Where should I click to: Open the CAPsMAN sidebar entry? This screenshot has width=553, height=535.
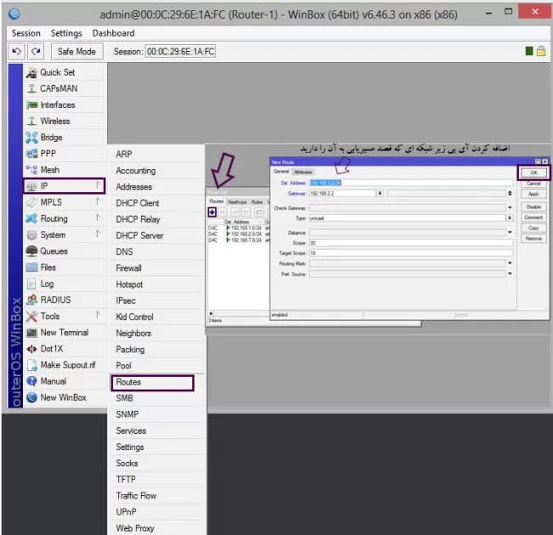57,88
